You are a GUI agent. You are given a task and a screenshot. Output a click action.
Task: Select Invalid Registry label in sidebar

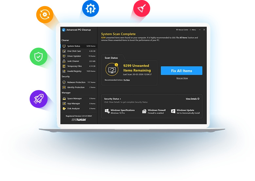coord(74,71)
